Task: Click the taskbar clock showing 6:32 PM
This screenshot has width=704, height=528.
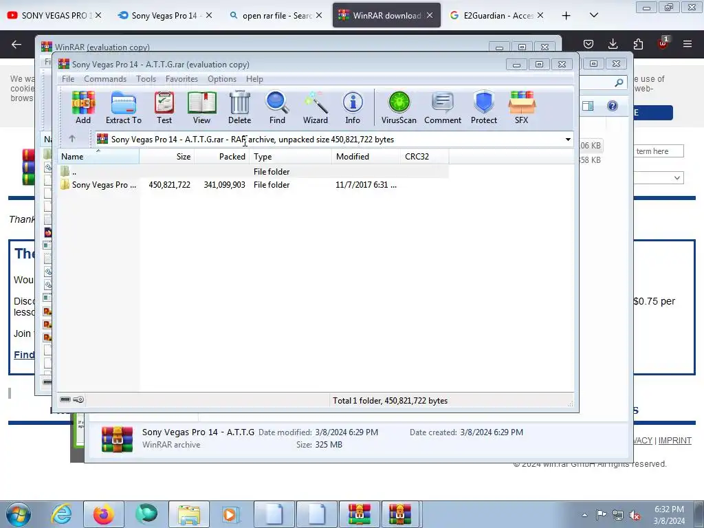Action: click(x=669, y=515)
